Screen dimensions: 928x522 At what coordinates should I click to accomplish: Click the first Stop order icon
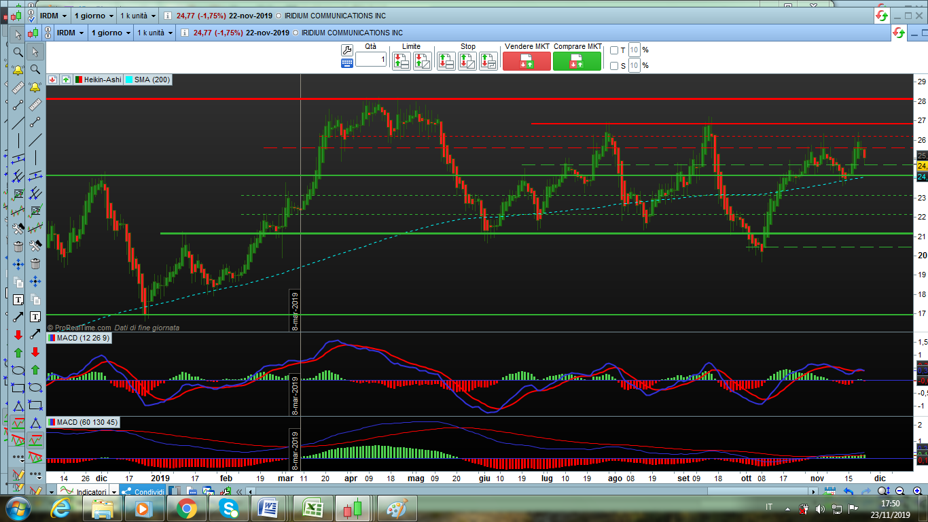[446, 61]
